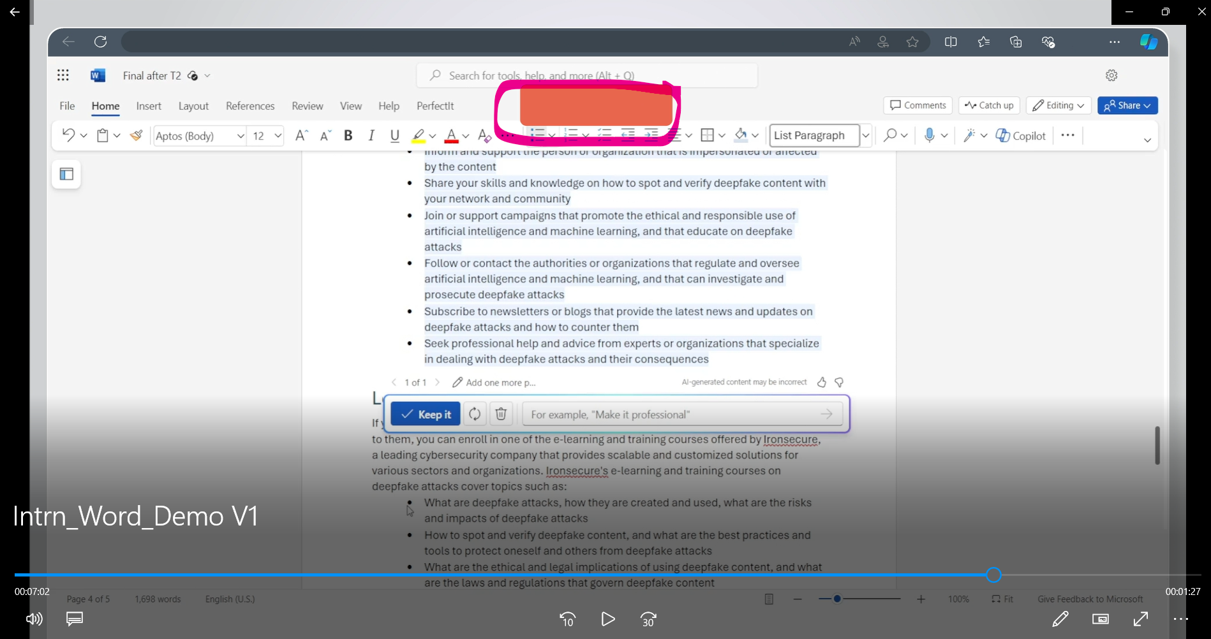1211x639 pixels.
Task: Click the Clear Formatting icon
Action: point(484,135)
